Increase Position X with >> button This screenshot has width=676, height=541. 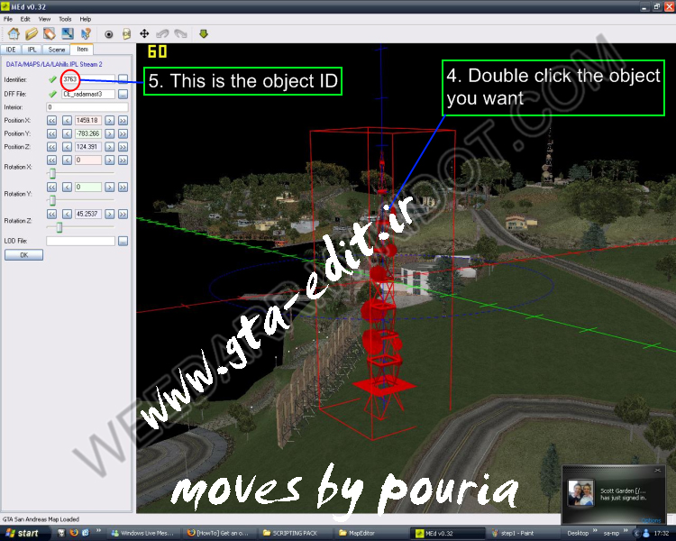123,120
